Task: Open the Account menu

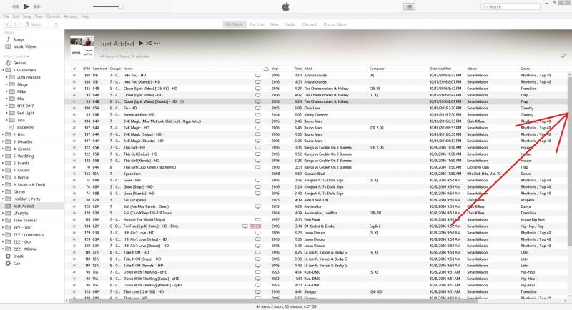Action: [x=70, y=16]
